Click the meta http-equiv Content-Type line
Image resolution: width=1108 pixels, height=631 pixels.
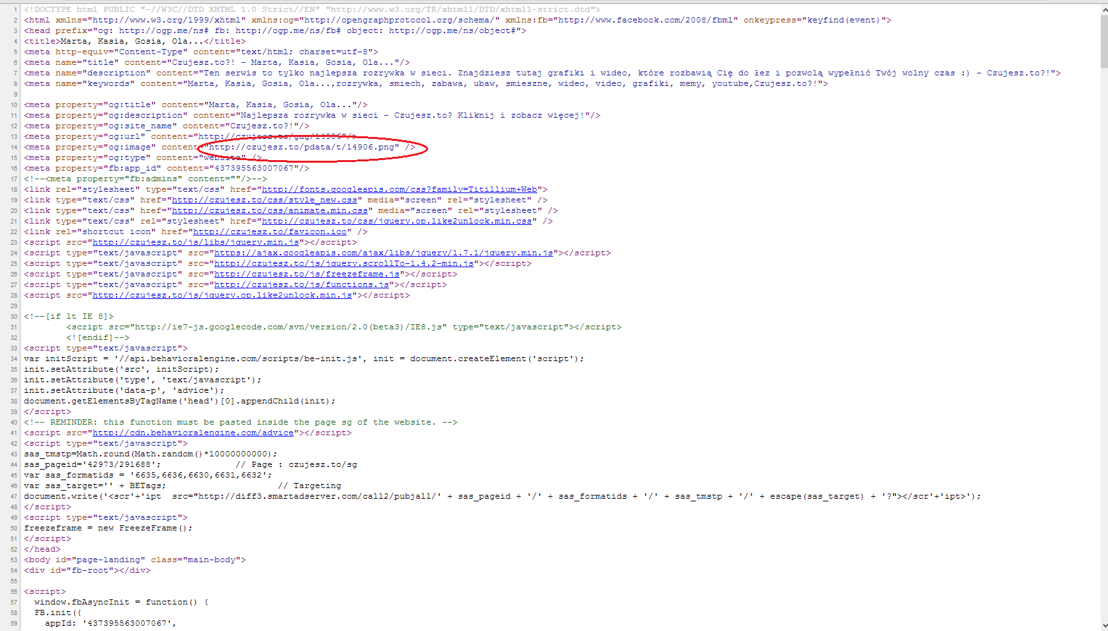point(201,52)
